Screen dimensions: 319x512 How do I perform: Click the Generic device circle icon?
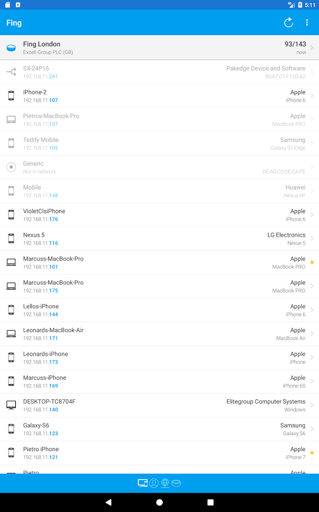tap(11, 167)
